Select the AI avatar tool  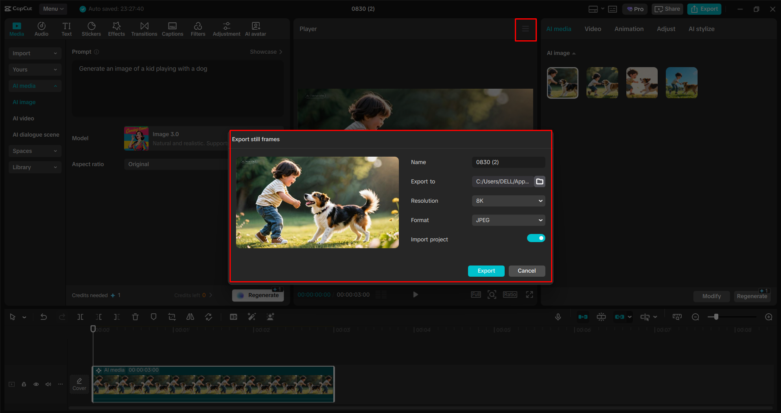[x=255, y=28]
